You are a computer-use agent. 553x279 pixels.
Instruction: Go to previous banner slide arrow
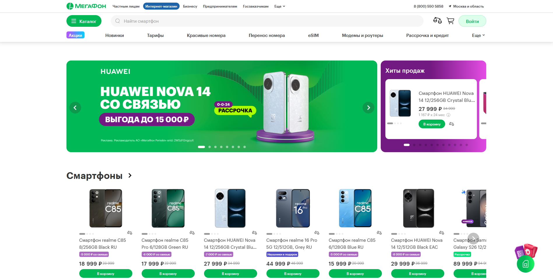[75, 108]
